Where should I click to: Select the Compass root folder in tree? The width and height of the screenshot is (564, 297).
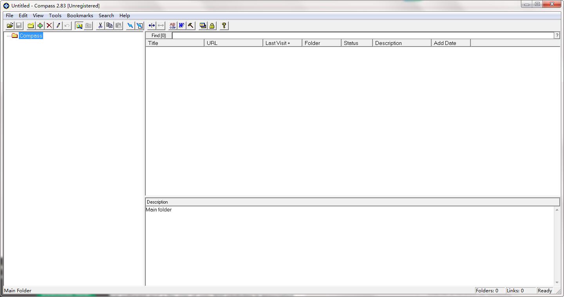(x=31, y=36)
